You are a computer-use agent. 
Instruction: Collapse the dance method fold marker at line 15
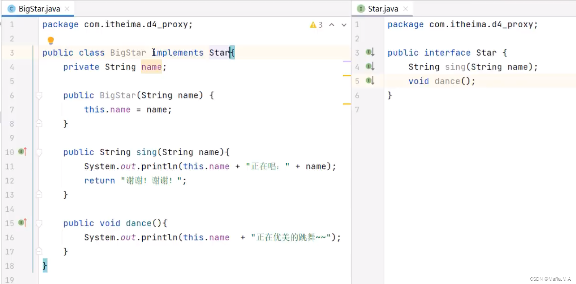click(39, 223)
